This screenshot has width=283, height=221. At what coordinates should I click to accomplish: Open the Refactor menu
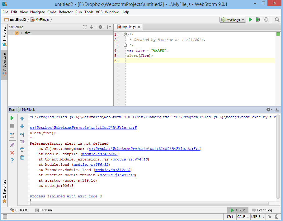click(65, 12)
